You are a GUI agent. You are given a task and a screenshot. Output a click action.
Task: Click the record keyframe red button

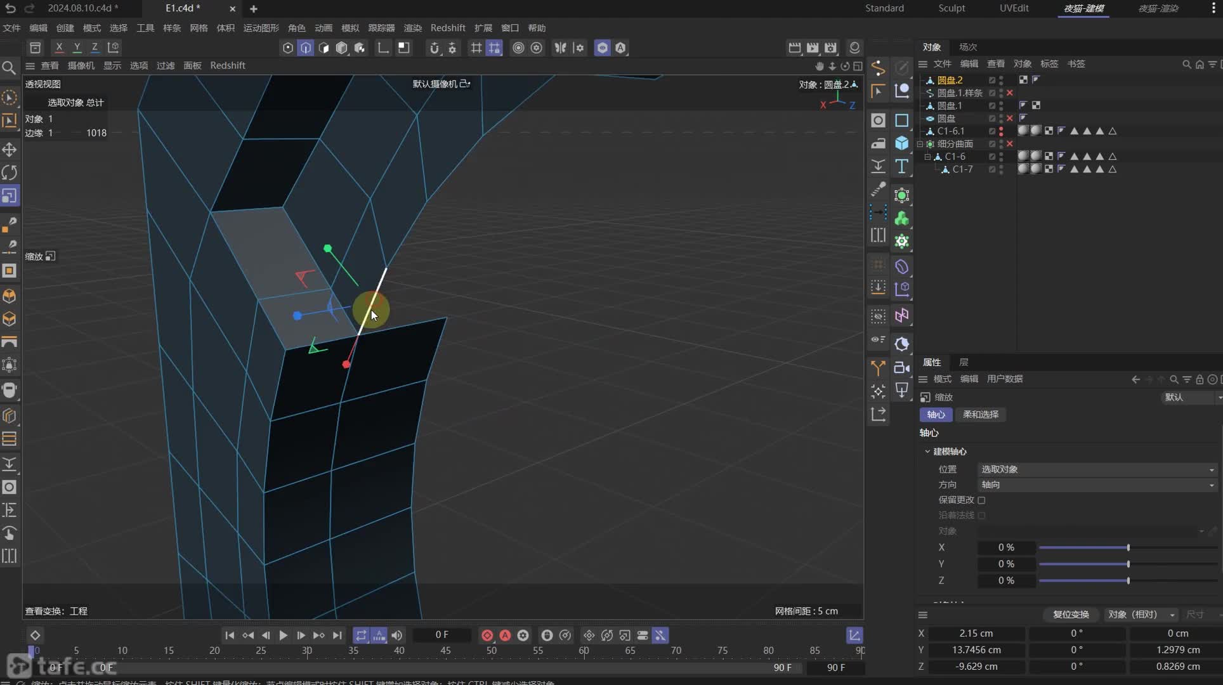point(487,635)
